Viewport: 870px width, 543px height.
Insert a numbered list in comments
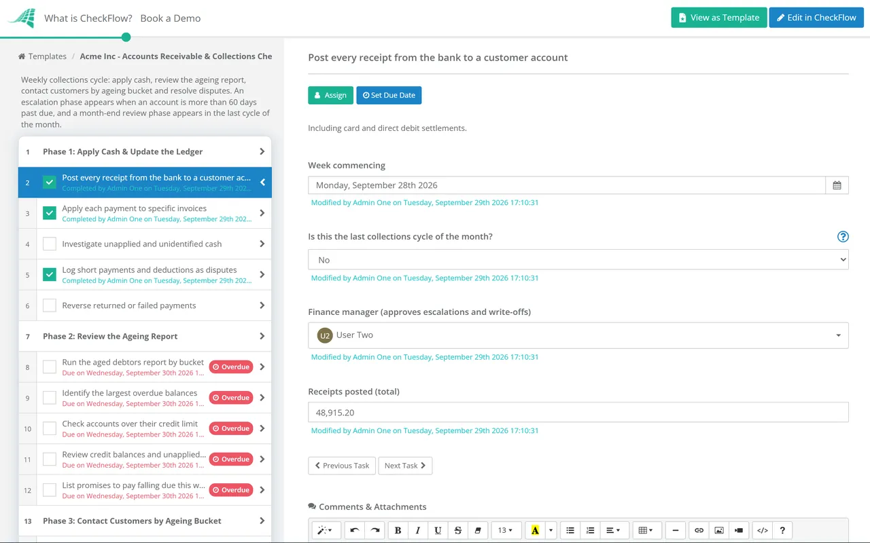point(590,531)
